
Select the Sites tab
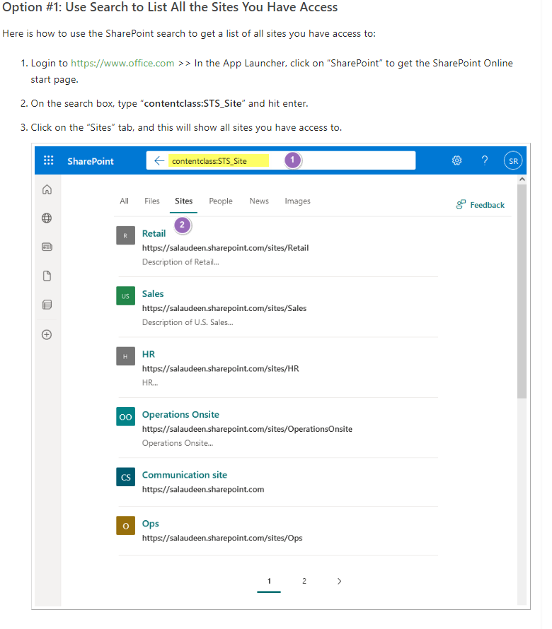pos(183,201)
